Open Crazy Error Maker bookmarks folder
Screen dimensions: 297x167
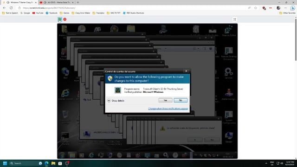pyautogui.click(x=81, y=13)
